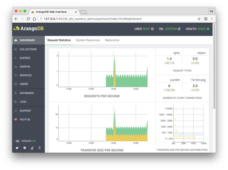Click the database switch arrows beside _SYSTEM

click(x=179, y=29)
